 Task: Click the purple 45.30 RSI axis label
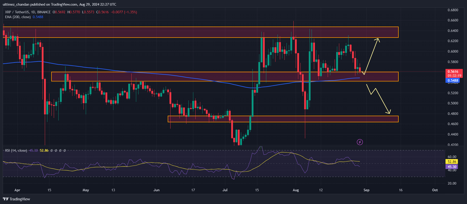(x=452, y=167)
